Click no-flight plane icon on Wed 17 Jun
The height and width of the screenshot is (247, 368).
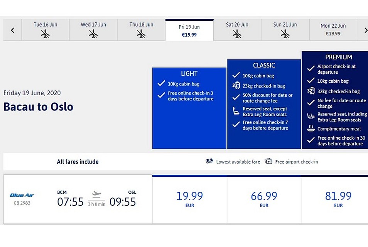[93, 34]
